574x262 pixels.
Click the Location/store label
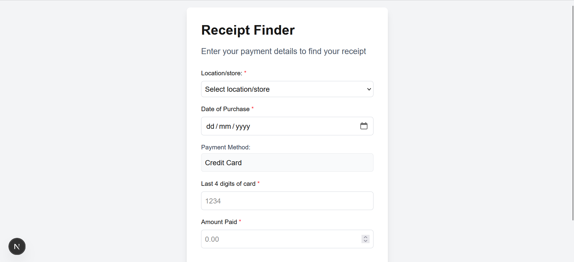tap(221, 73)
